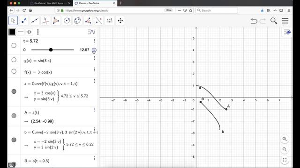
Task: Toggle visibility of curve a
Action: pyautogui.click(x=14, y=91)
